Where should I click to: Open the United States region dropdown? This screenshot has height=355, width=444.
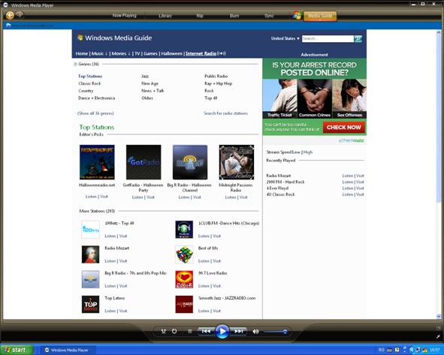(x=285, y=38)
